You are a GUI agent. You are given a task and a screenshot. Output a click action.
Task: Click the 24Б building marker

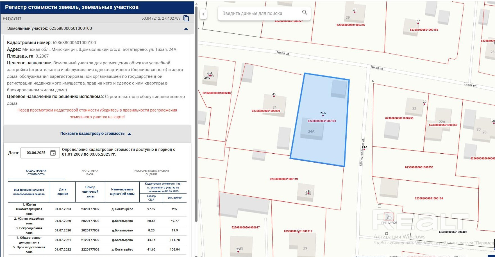[x=308, y=193]
